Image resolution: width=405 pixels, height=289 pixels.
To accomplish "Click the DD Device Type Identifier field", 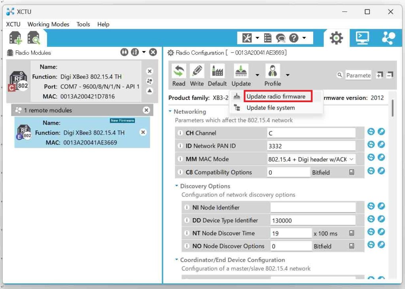I will [313, 220].
